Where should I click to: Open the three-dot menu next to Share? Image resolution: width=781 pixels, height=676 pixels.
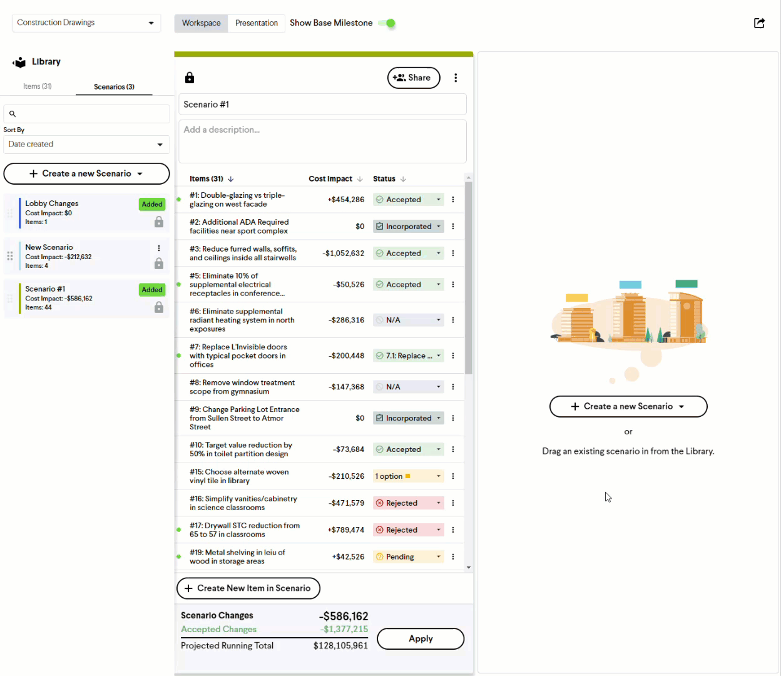pyautogui.click(x=456, y=78)
